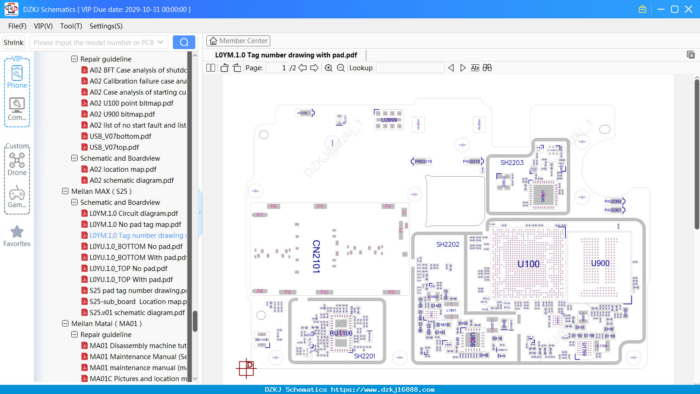Collapse the Repair guideline folder

74,59
